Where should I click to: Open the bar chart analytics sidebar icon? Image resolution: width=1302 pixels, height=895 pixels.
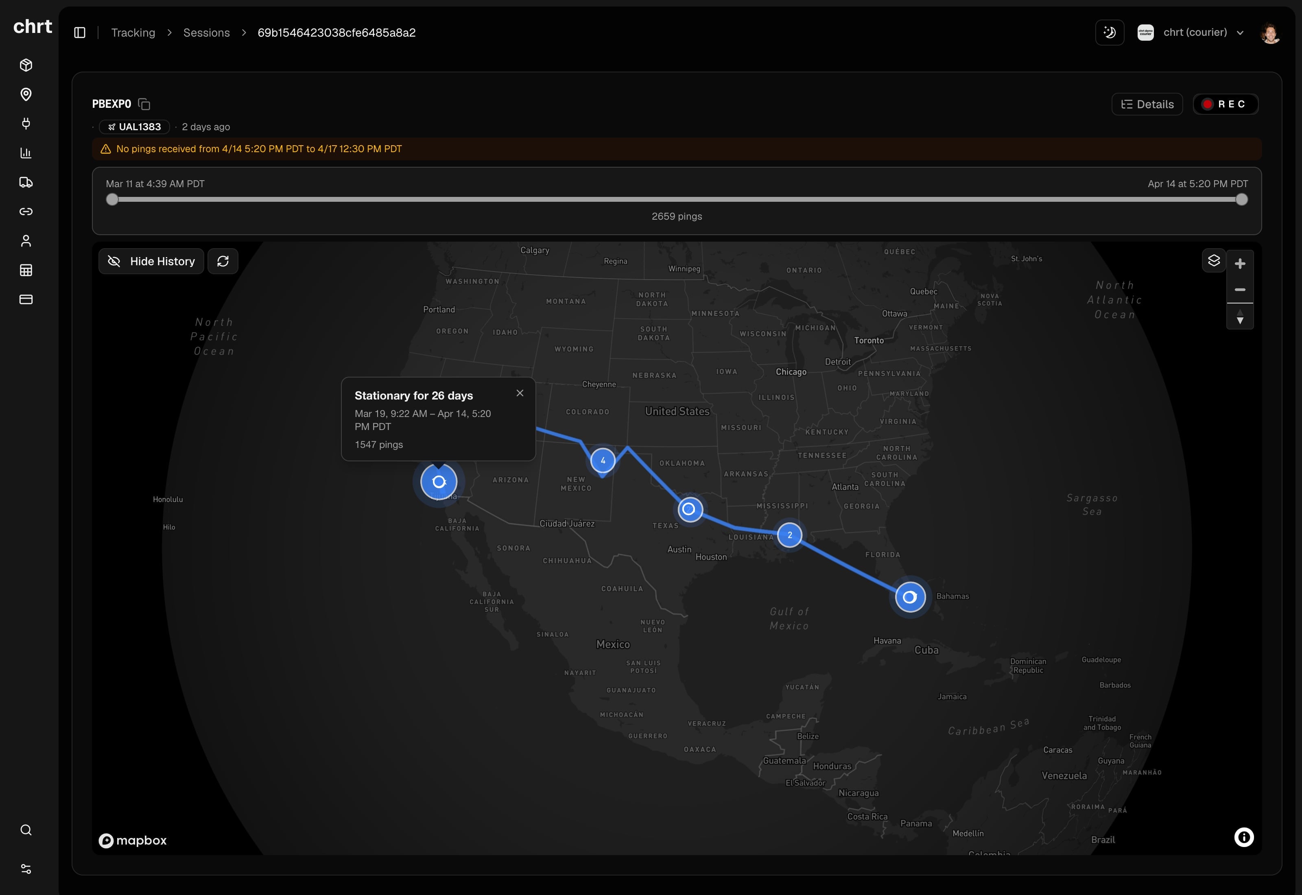(x=26, y=153)
